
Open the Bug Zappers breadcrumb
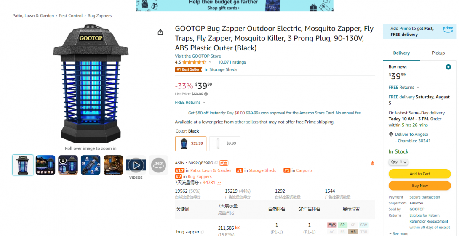coord(99,16)
